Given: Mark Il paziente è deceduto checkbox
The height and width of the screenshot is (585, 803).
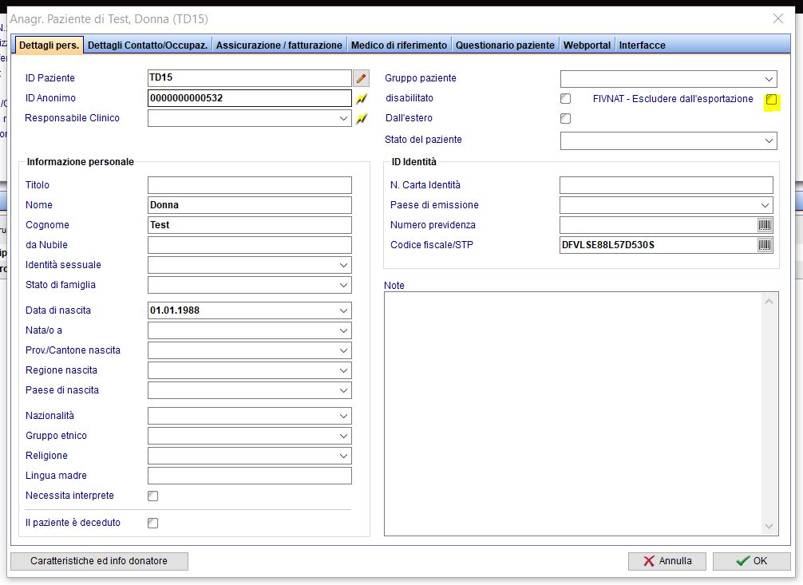Looking at the screenshot, I should point(152,523).
